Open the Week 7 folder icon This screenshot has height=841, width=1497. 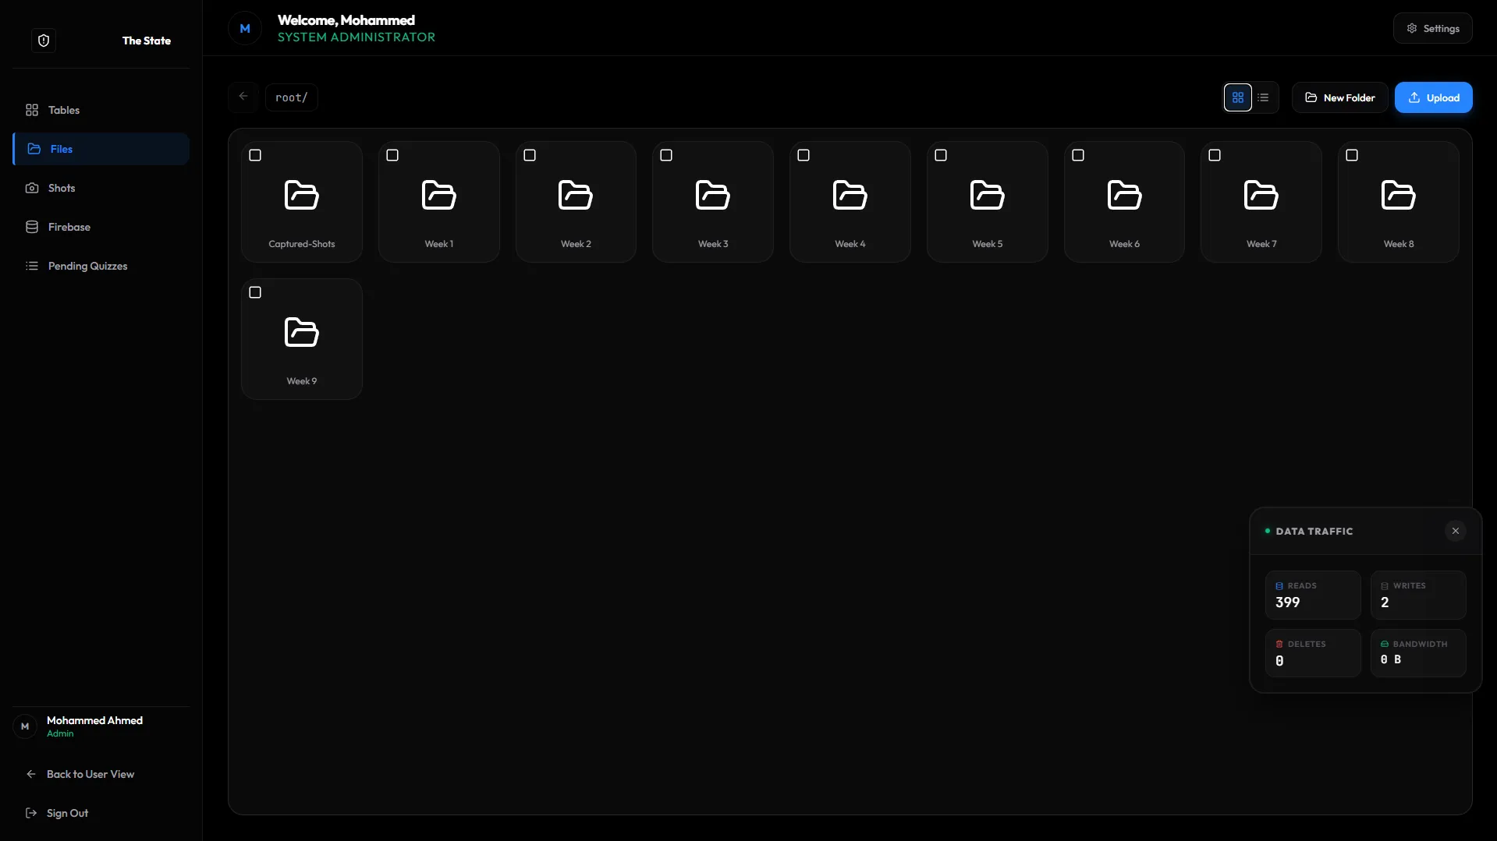click(x=1261, y=196)
